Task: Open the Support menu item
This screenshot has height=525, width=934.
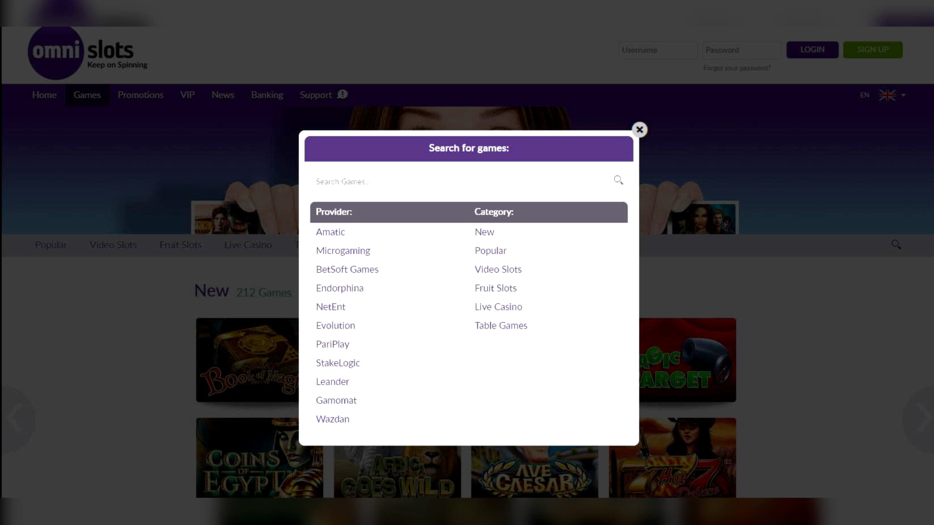Action: [x=316, y=95]
